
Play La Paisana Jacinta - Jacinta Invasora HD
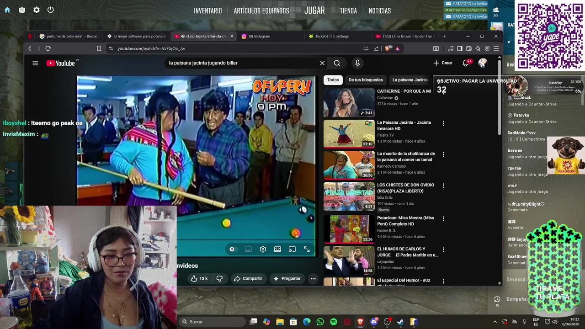click(x=349, y=134)
